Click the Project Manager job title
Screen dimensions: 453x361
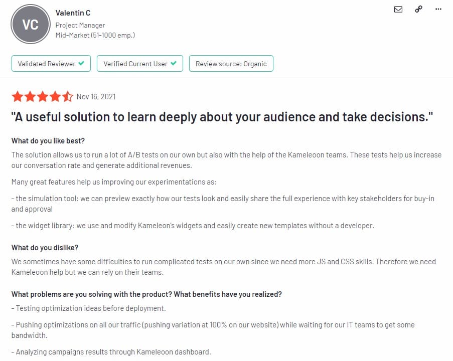coord(80,25)
